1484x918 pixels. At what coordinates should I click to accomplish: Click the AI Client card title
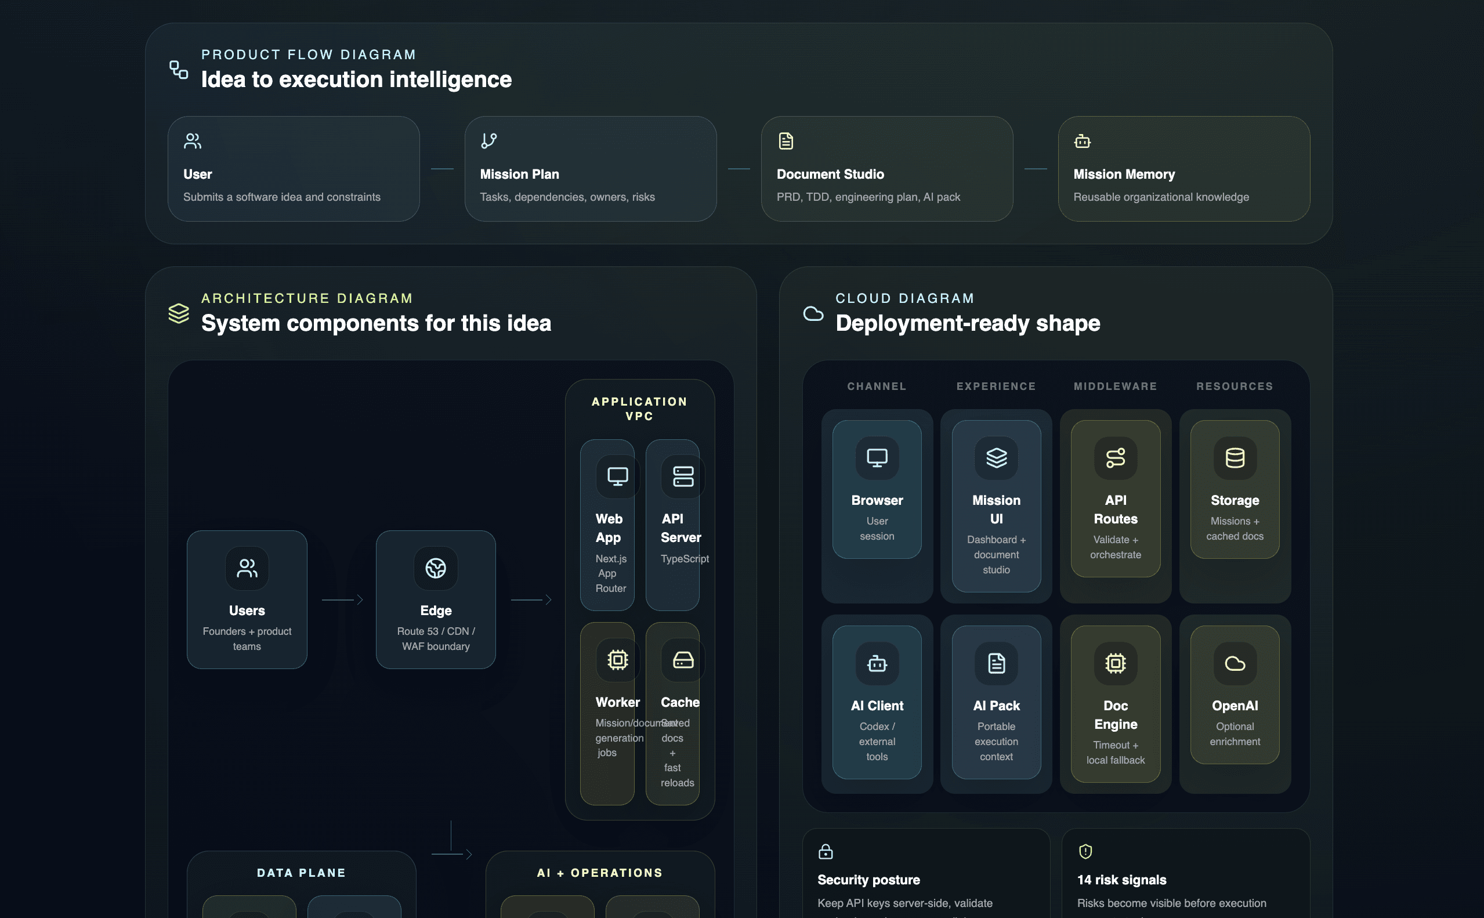pos(877,706)
